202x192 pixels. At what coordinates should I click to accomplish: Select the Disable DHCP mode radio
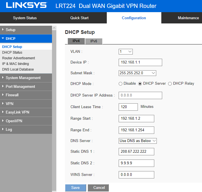pos(120,84)
